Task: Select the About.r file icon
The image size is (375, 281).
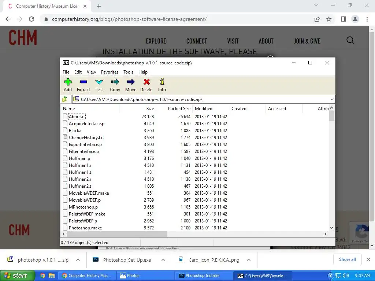Action: coord(65,117)
